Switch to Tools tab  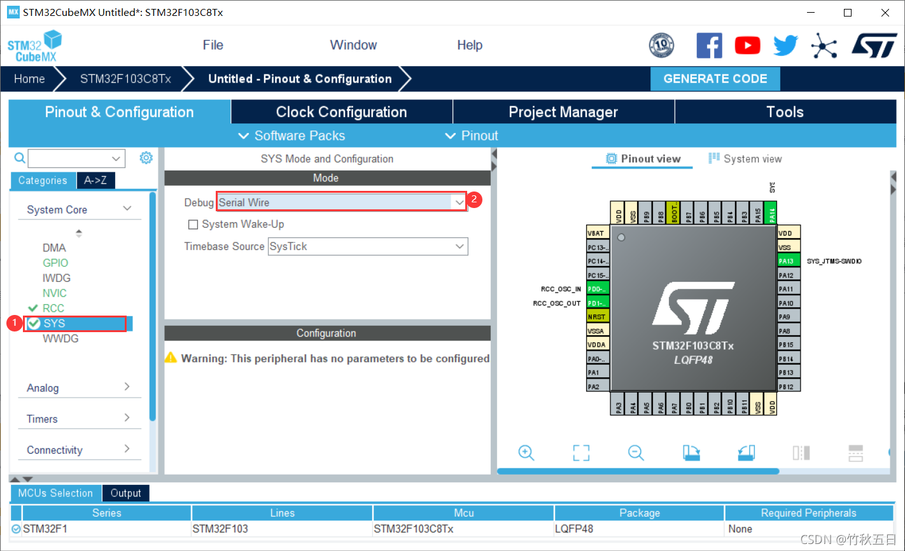[785, 112]
